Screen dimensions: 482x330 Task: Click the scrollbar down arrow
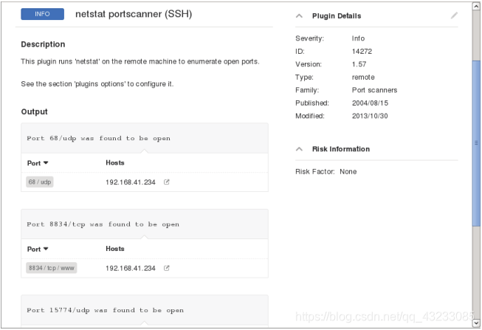pos(477,323)
